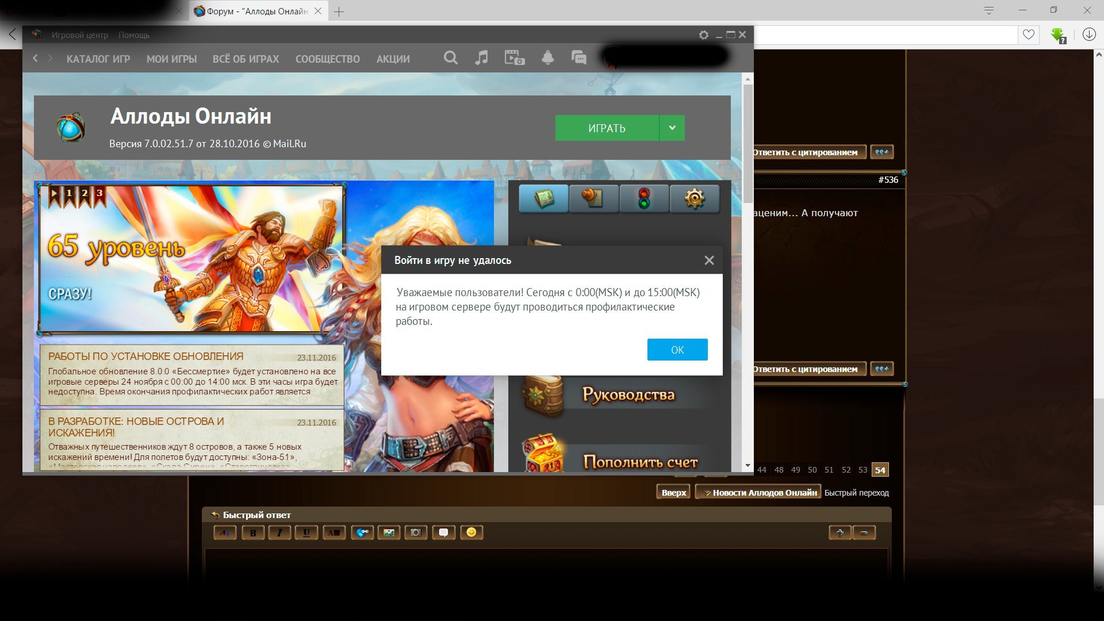The image size is (1104, 621).
Task: Toggle bold formatting in quick reply
Action: click(253, 532)
